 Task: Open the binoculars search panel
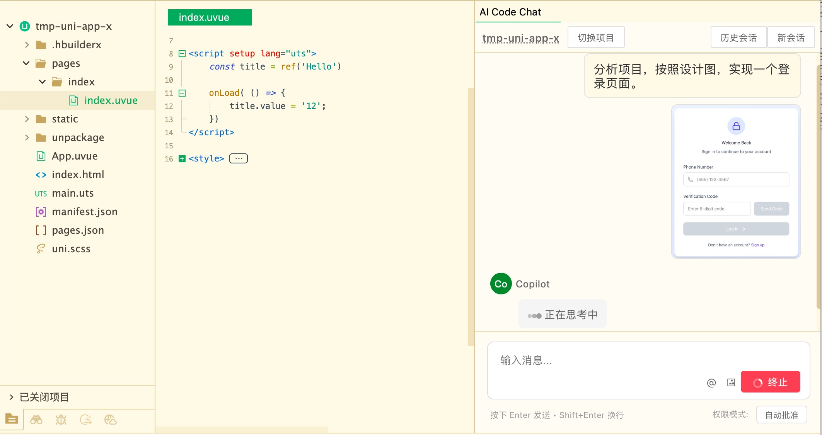click(36, 420)
